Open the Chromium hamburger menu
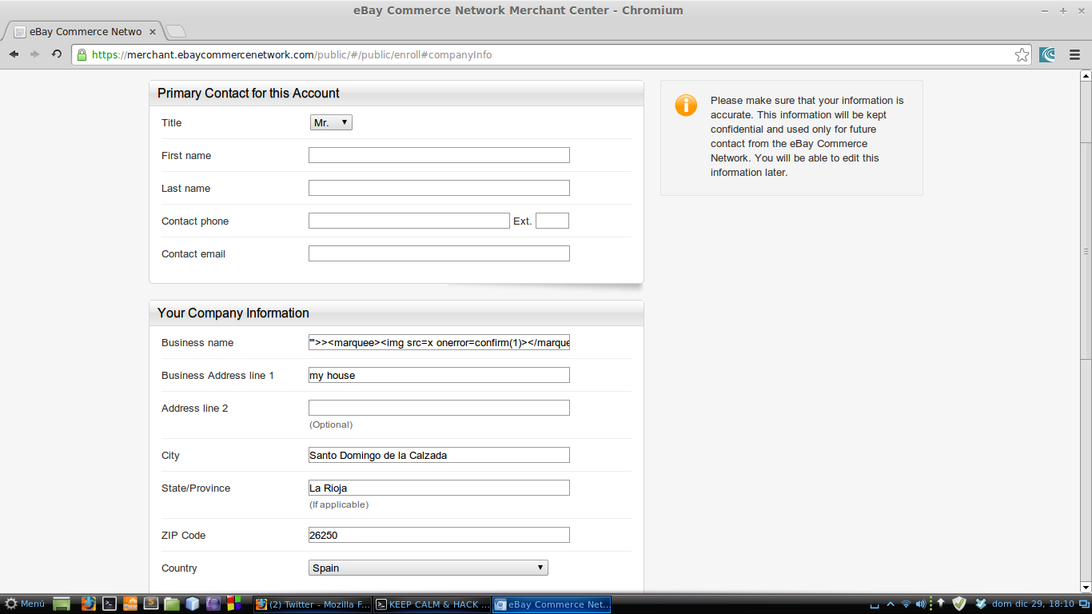 [1074, 54]
